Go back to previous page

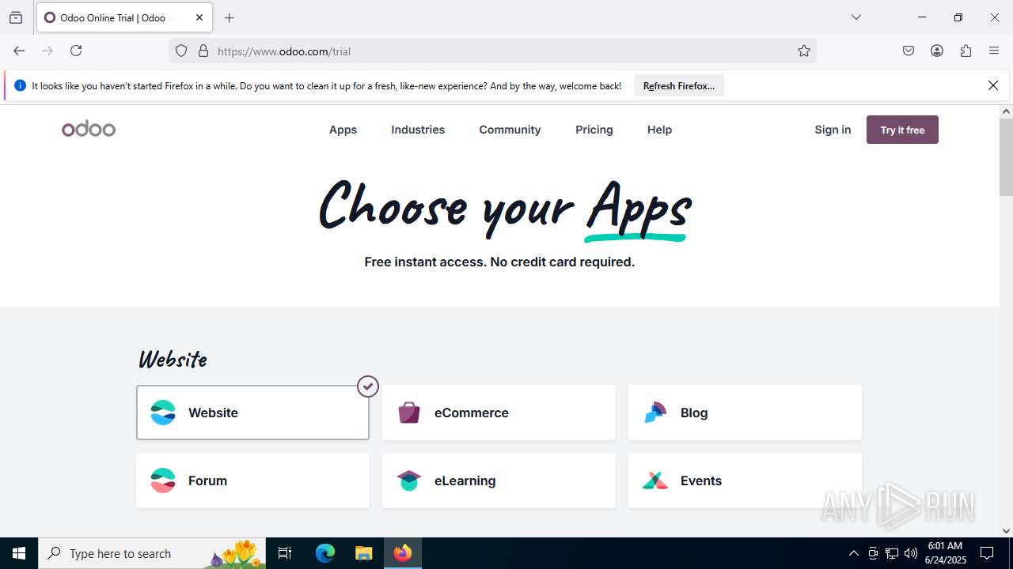pyautogui.click(x=19, y=51)
